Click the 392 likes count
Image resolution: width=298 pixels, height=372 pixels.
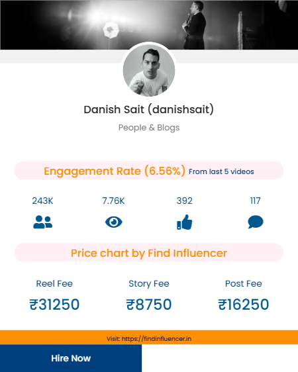[x=184, y=201]
